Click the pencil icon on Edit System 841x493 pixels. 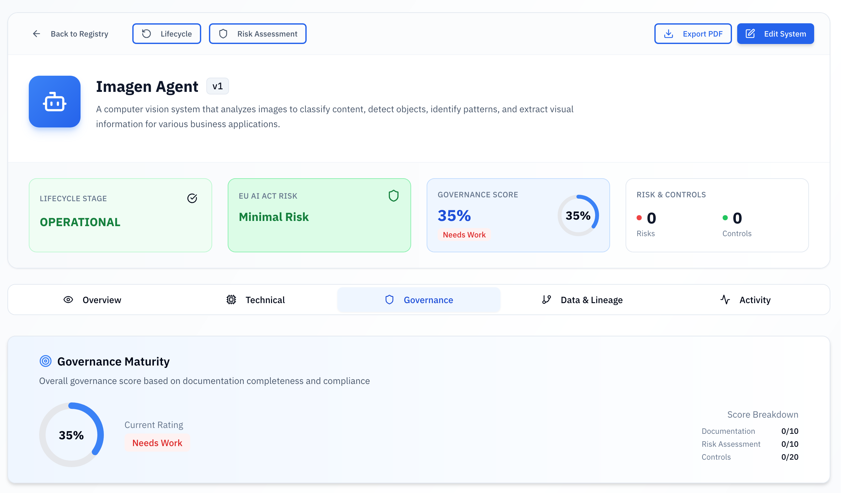[x=750, y=34]
